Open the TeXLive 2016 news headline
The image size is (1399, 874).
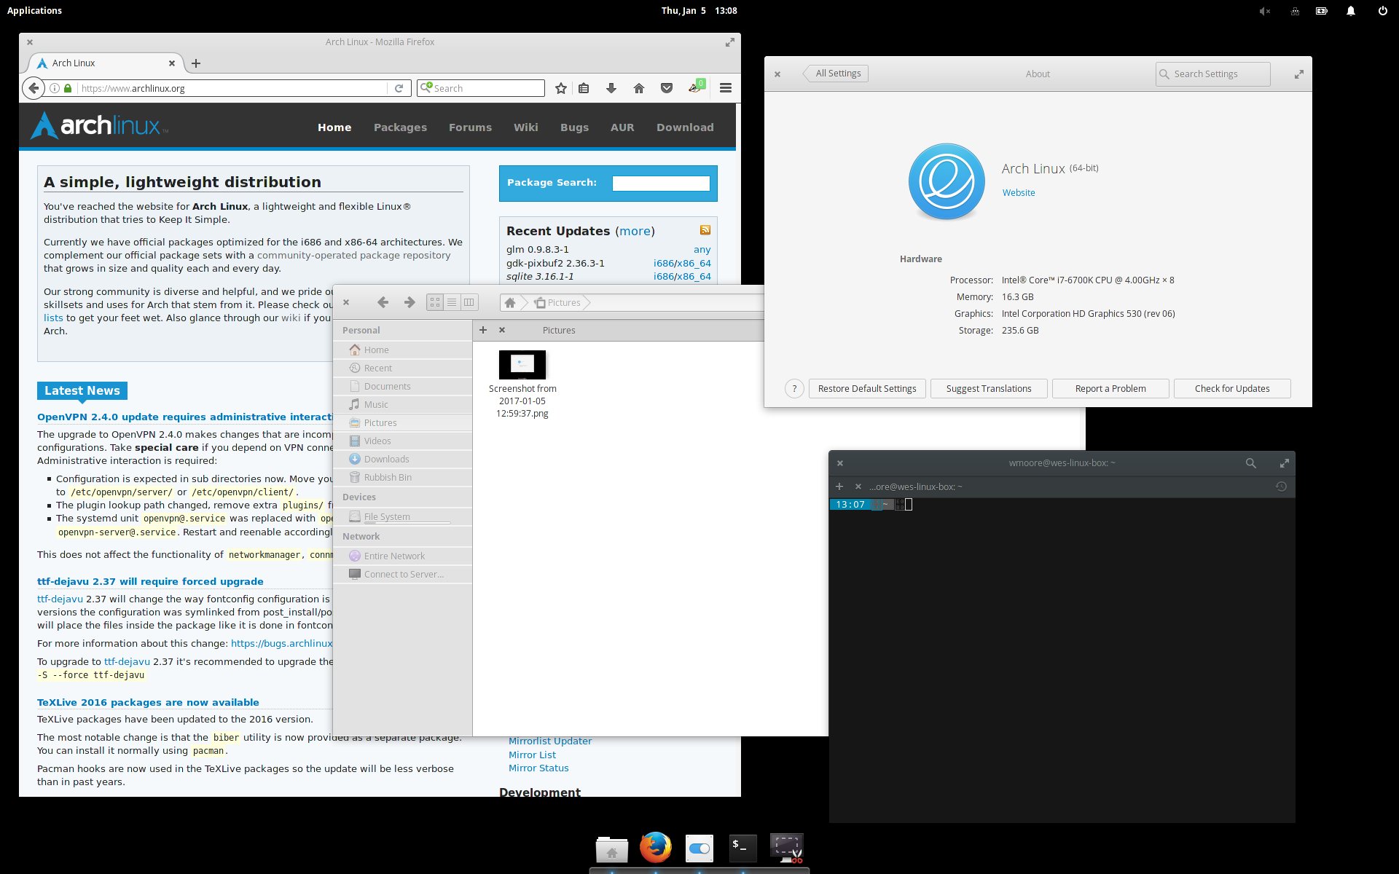[x=148, y=703]
